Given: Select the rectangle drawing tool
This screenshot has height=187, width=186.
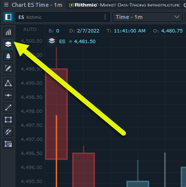Looking at the screenshot, I should tap(8, 120).
